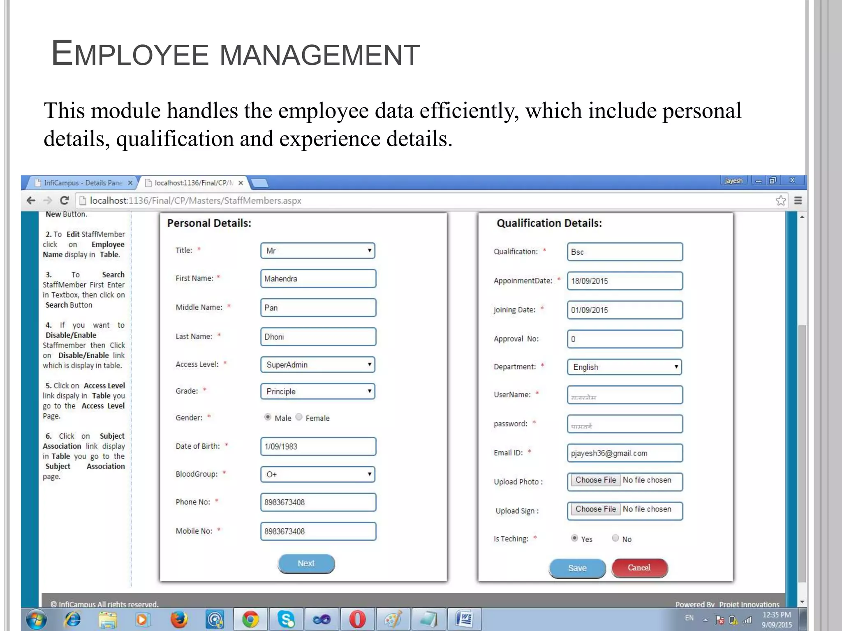The width and height of the screenshot is (842, 631).
Task: Click the First Name field Mahendra
Action: (318, 279)
